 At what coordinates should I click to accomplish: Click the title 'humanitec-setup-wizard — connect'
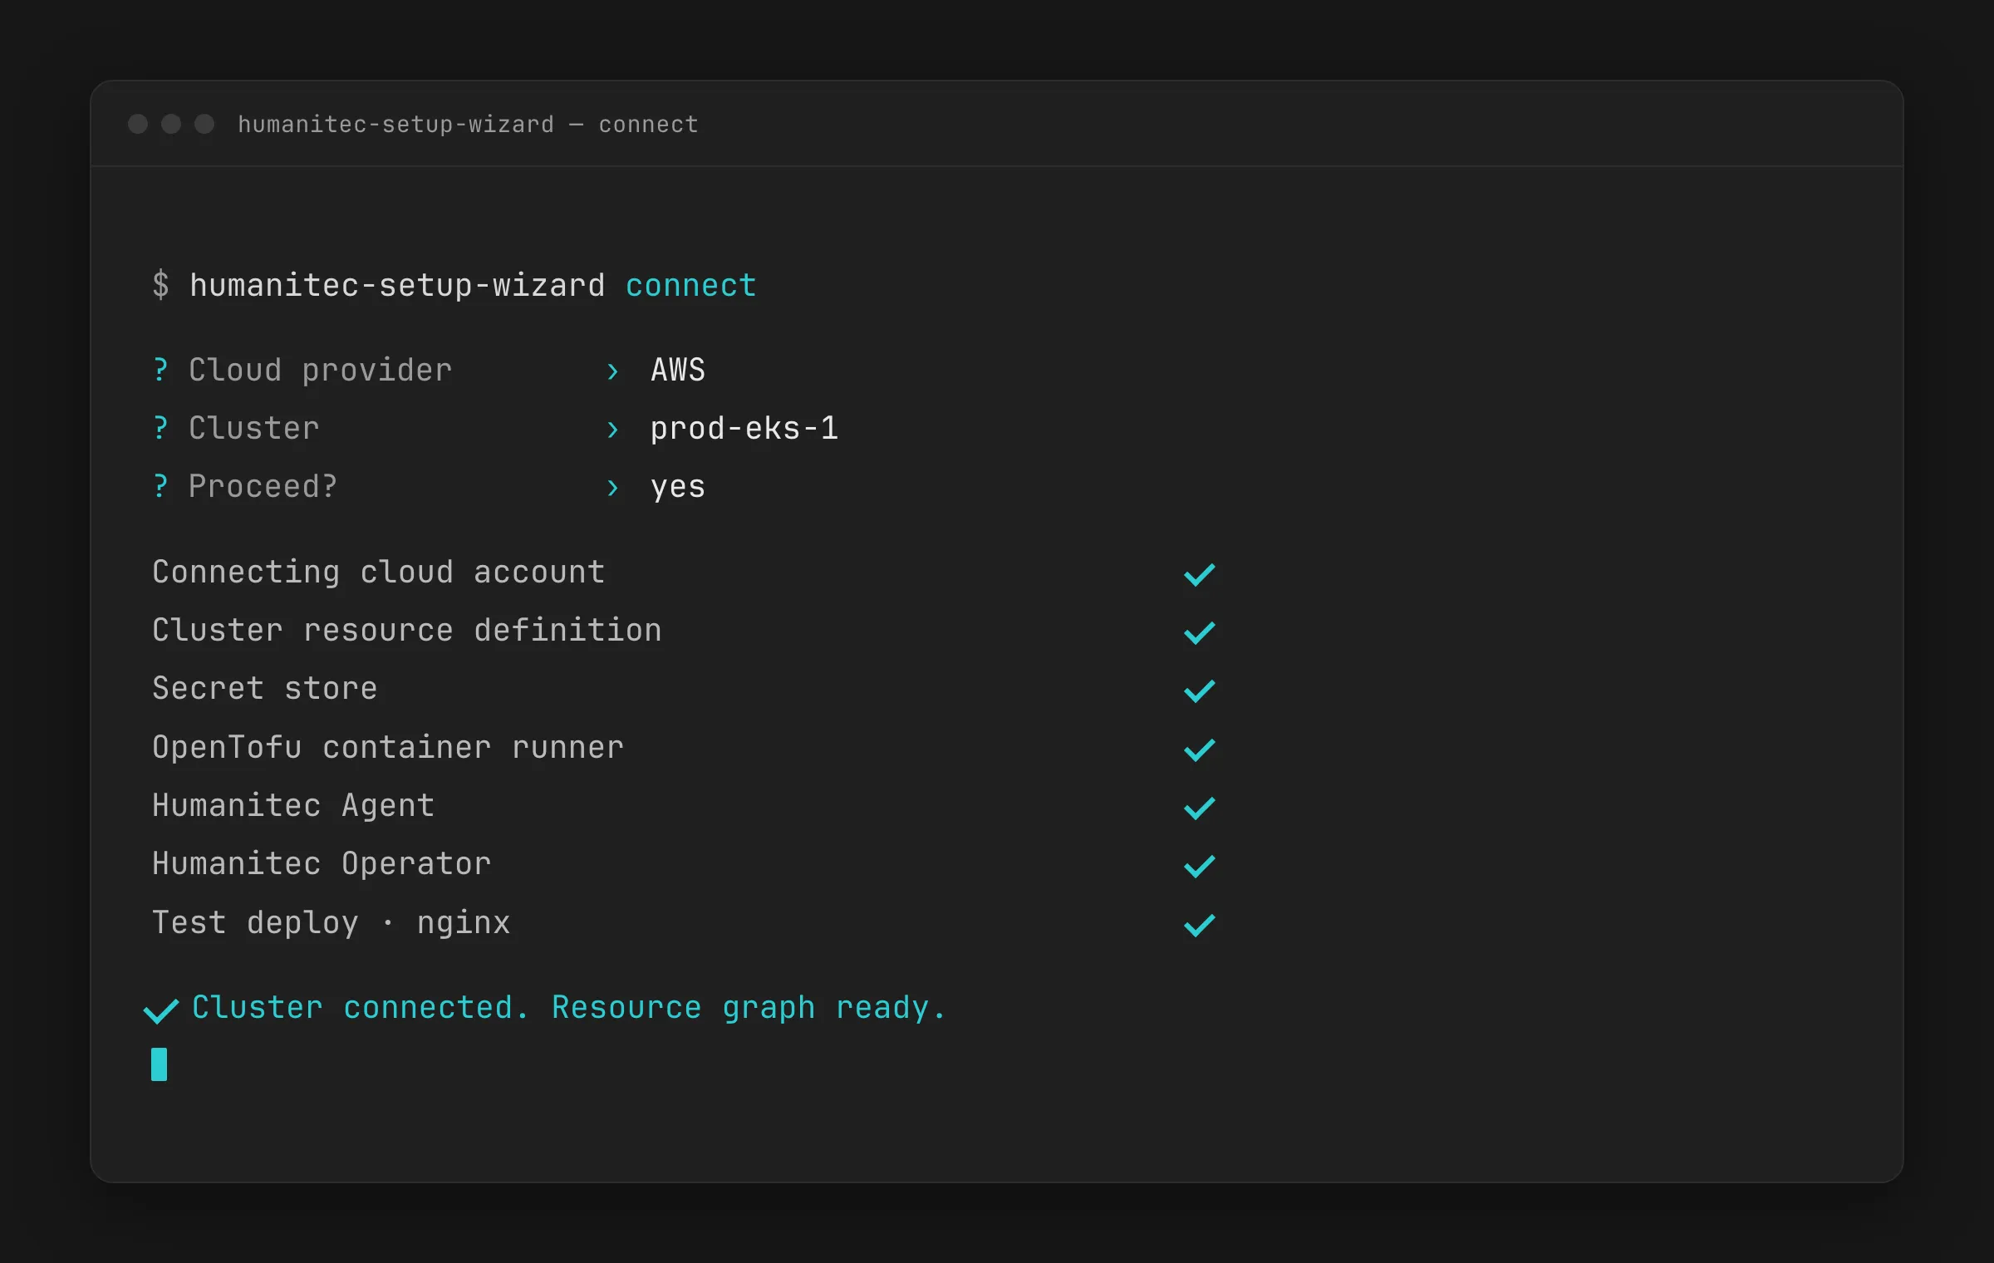point(468,125)
